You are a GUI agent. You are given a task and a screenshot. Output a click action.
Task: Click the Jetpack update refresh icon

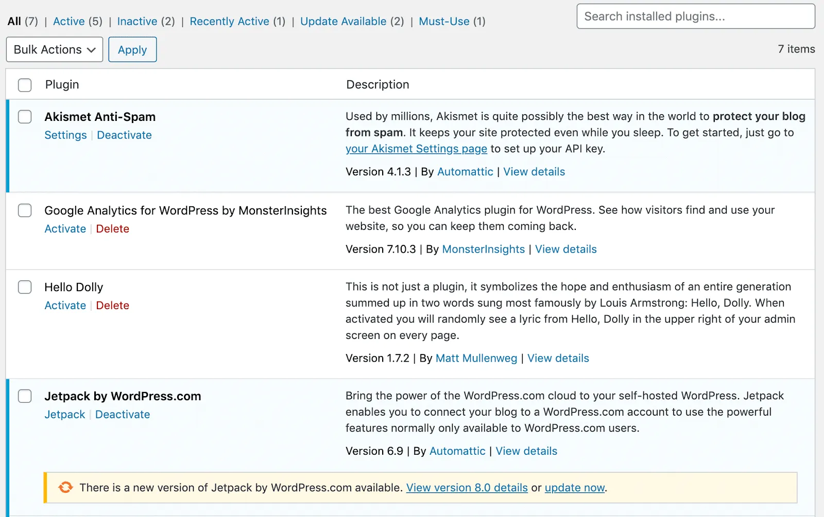pyautogui.click(x=65, y=487)
